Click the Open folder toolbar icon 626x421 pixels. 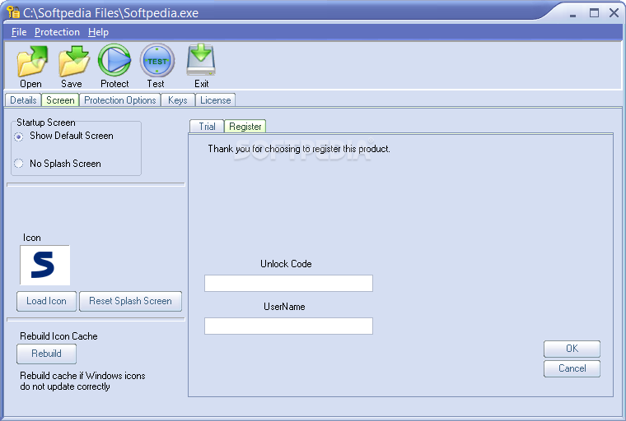point(32,61)
